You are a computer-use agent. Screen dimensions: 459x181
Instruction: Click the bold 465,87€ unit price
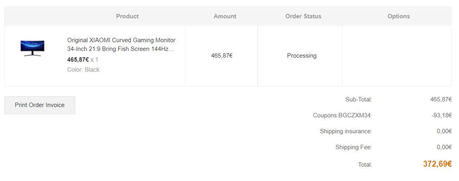[78, 60]
